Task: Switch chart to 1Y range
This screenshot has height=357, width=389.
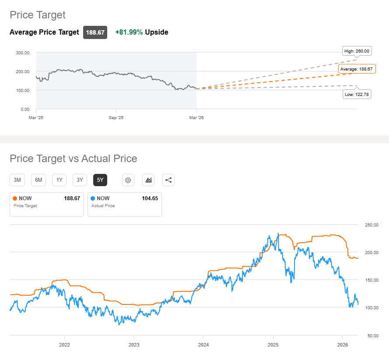Action: [59, 180]
